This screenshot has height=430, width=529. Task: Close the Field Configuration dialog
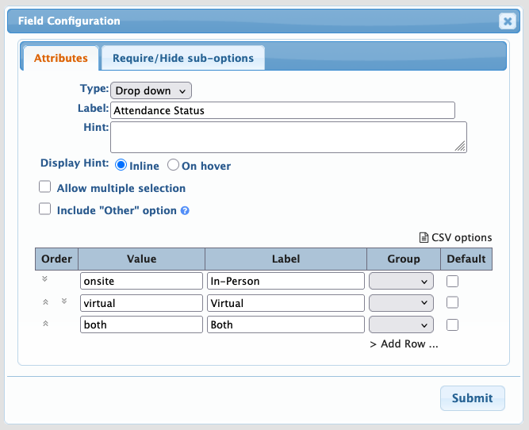[x=508, y=21]
